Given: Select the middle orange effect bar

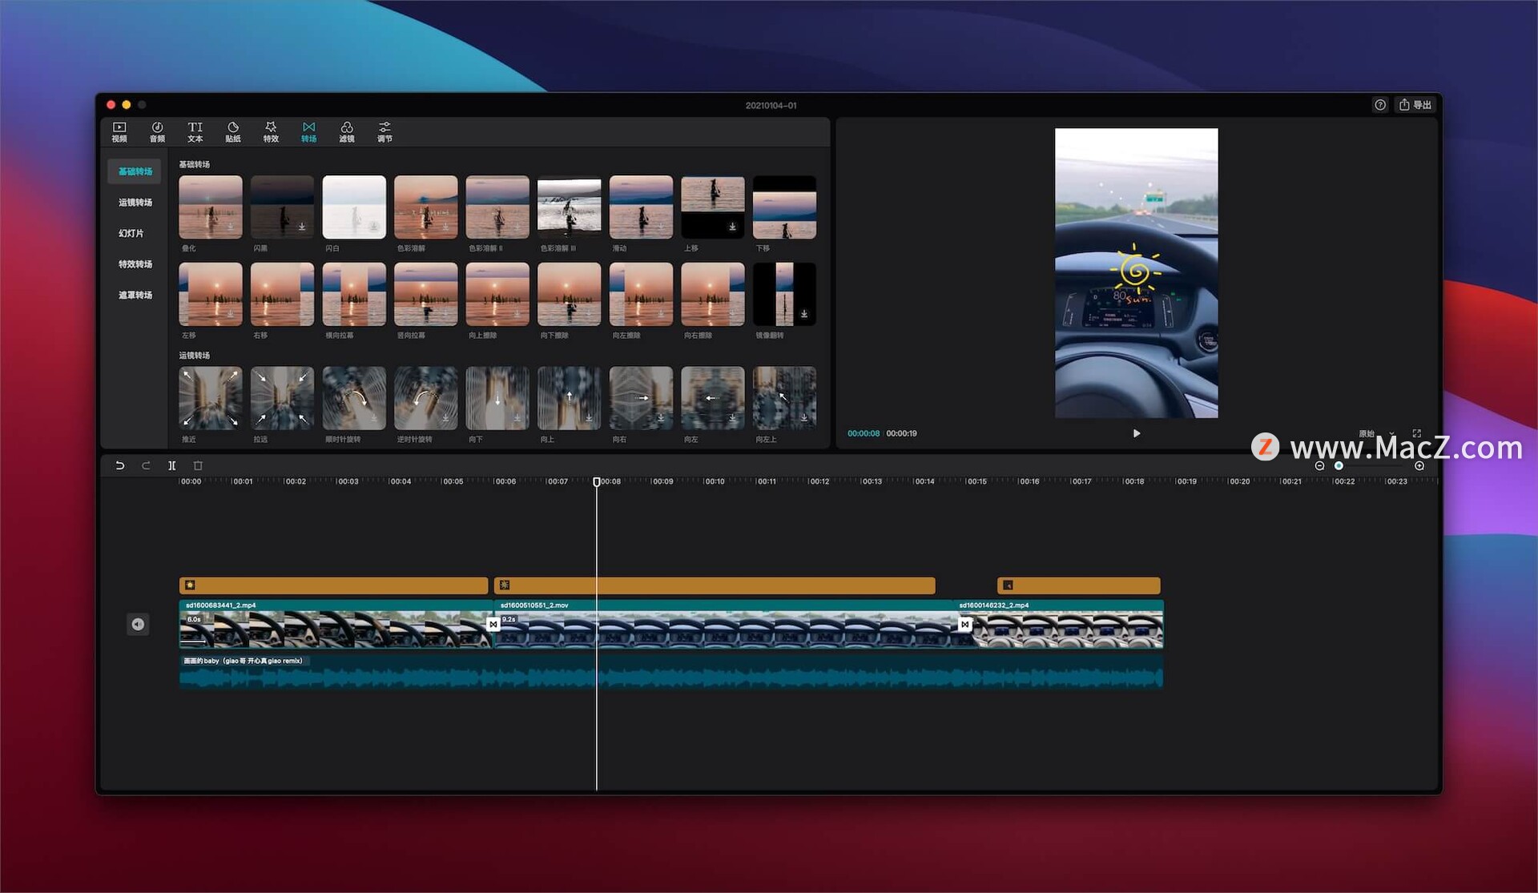Looking at the screenshot, I should point(715,585).
